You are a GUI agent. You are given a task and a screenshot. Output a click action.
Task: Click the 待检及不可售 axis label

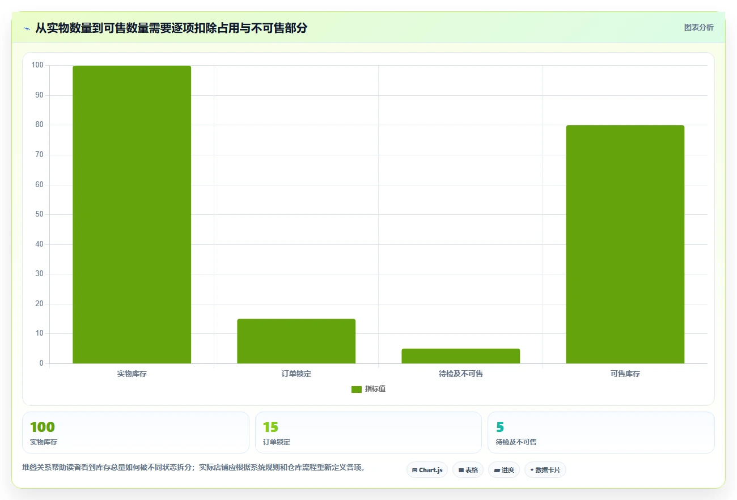[x=460, y=374]
